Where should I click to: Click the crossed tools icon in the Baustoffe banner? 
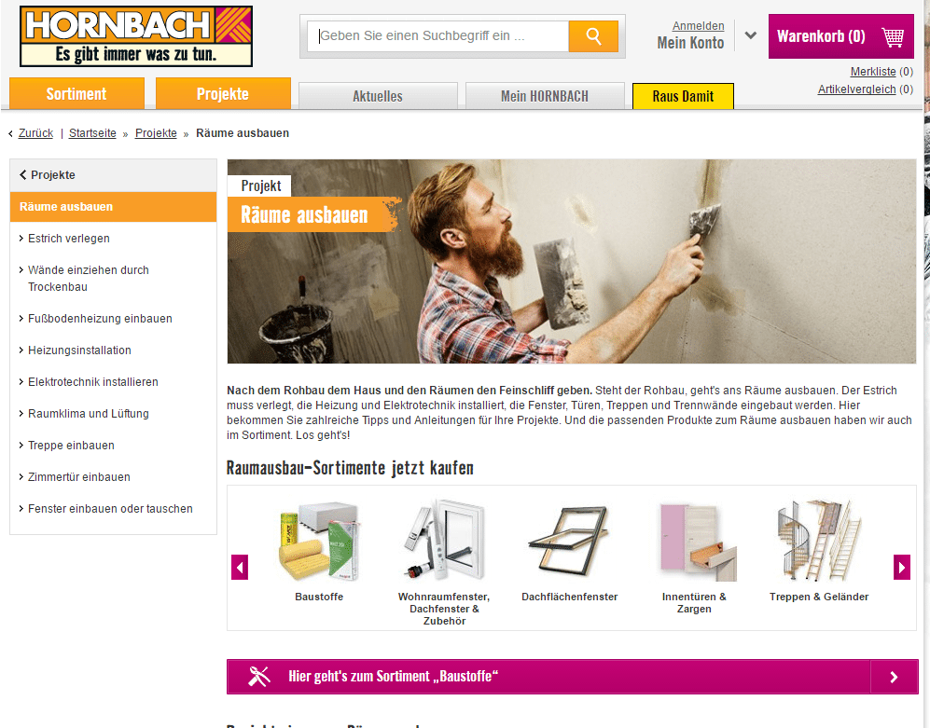[258, 677]
